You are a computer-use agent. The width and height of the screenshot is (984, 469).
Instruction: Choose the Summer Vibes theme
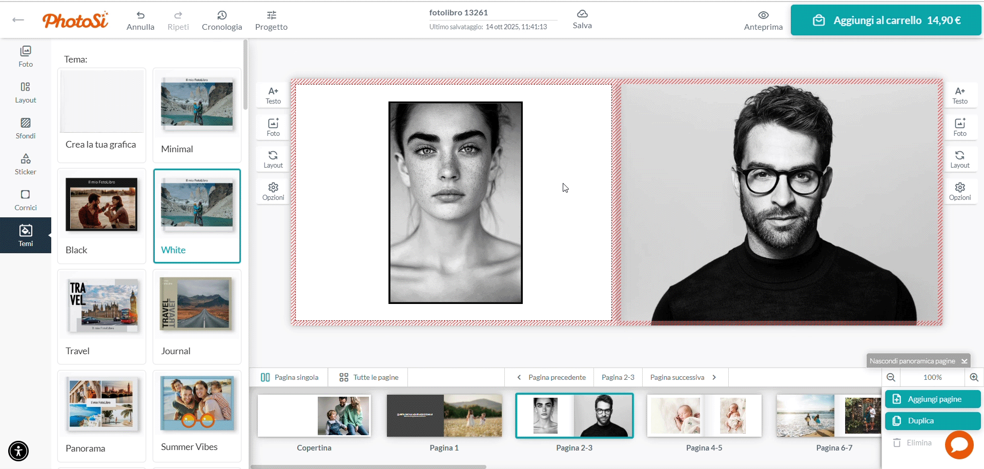tap(197, 416)
